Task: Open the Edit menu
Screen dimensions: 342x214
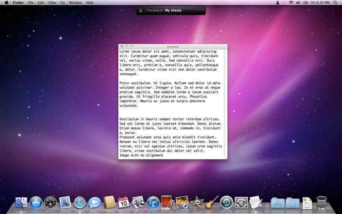Action: tap(41, 3)
